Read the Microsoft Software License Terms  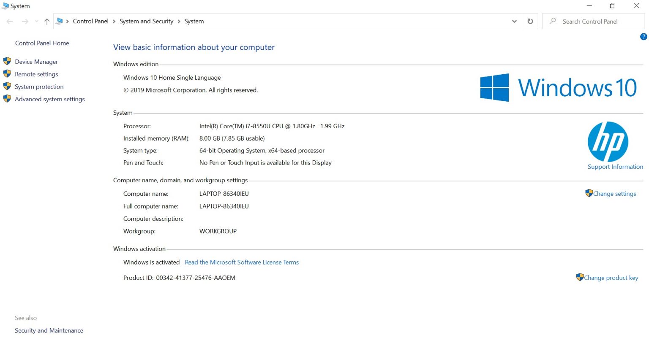242,262
